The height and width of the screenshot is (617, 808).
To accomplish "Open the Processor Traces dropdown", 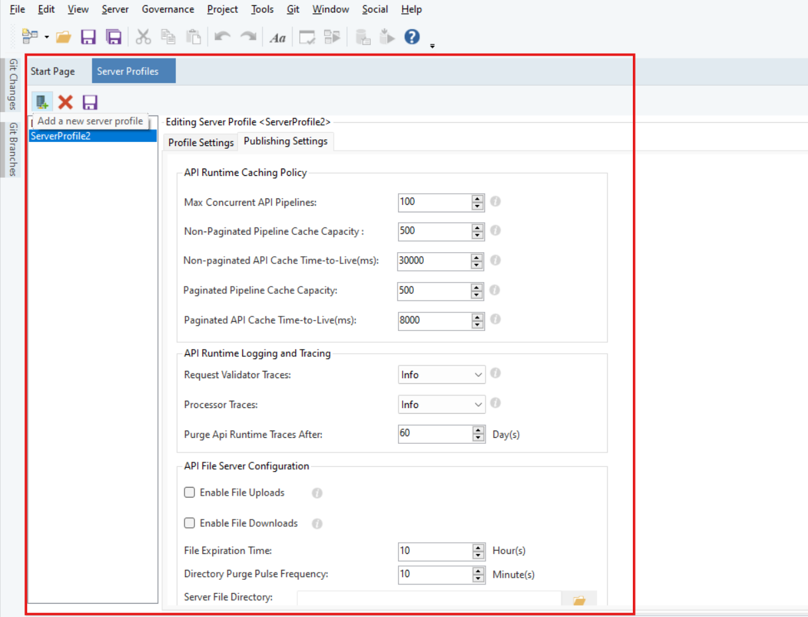I will point(442,405).
